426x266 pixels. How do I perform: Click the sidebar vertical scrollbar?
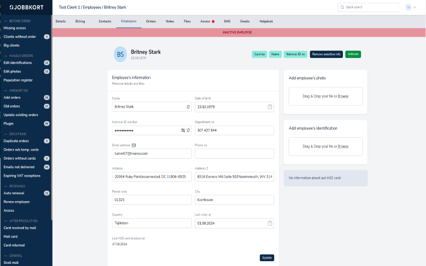51,118
